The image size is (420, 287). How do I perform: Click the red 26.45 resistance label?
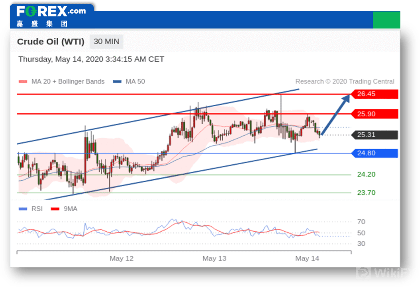(x=374, y=94)
